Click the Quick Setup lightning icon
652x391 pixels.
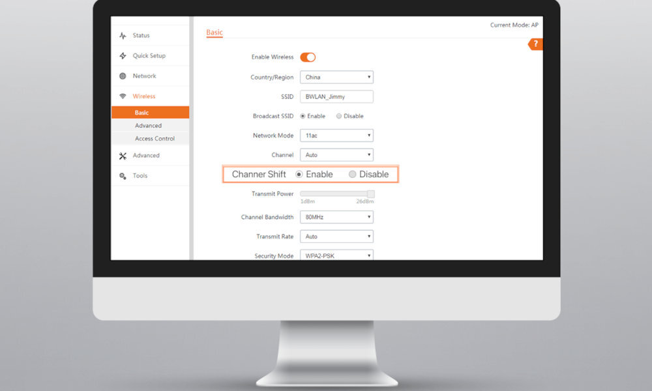tap(123, 56)
